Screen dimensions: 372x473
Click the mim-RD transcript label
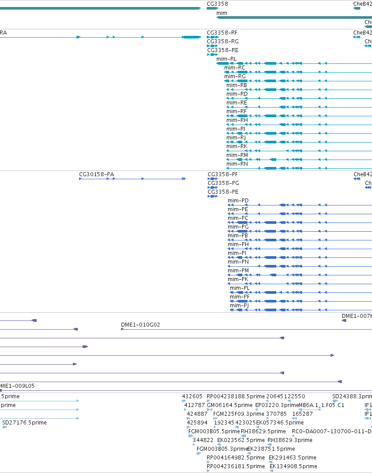click(x=237, y=94)
